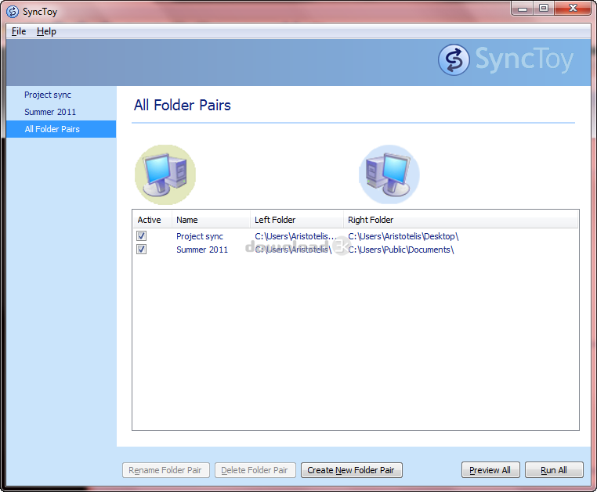Viewport: 597px width, 492px height.
Task: Open the File menu
Action: [19, 31]
